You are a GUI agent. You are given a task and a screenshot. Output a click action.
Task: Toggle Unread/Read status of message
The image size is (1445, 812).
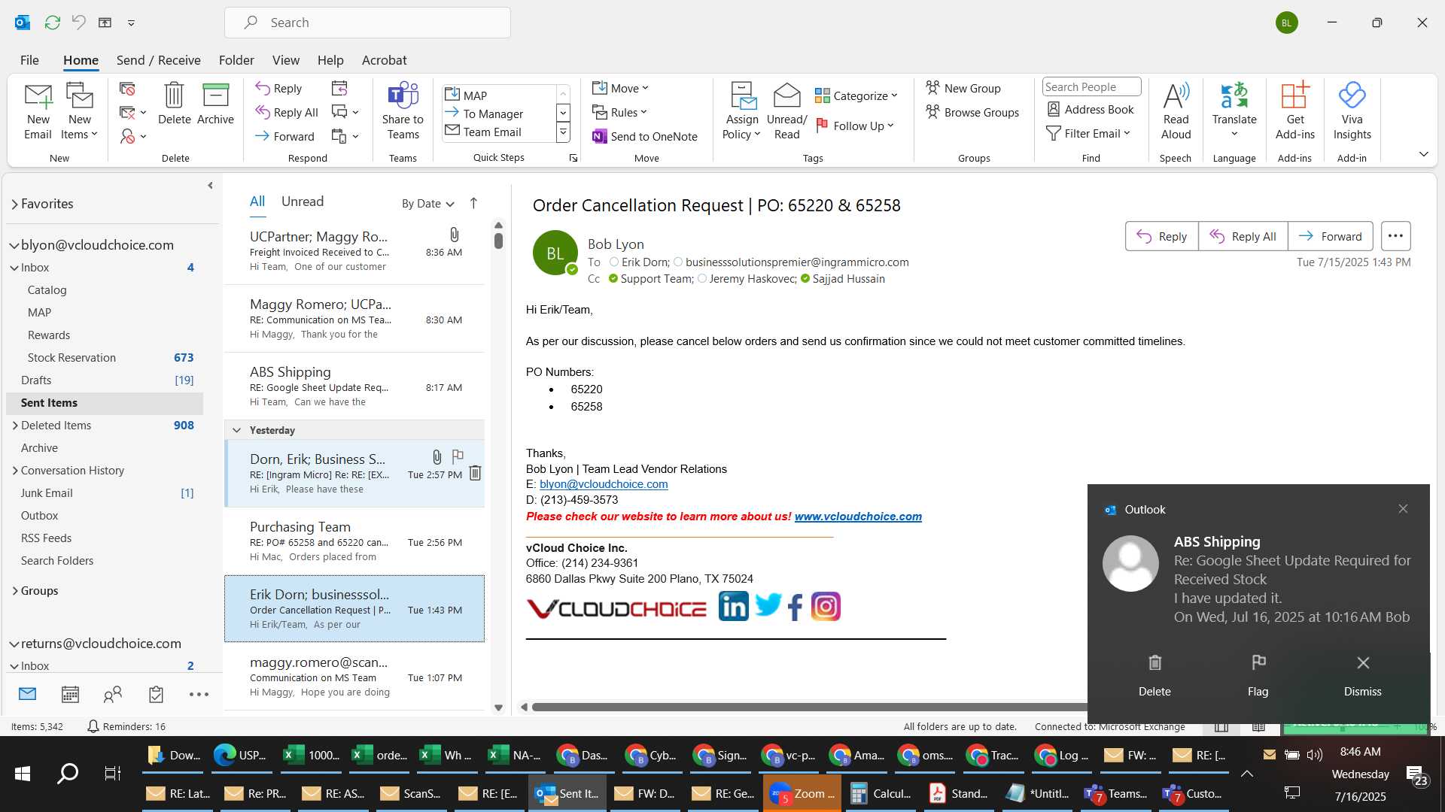click(786, 111)
